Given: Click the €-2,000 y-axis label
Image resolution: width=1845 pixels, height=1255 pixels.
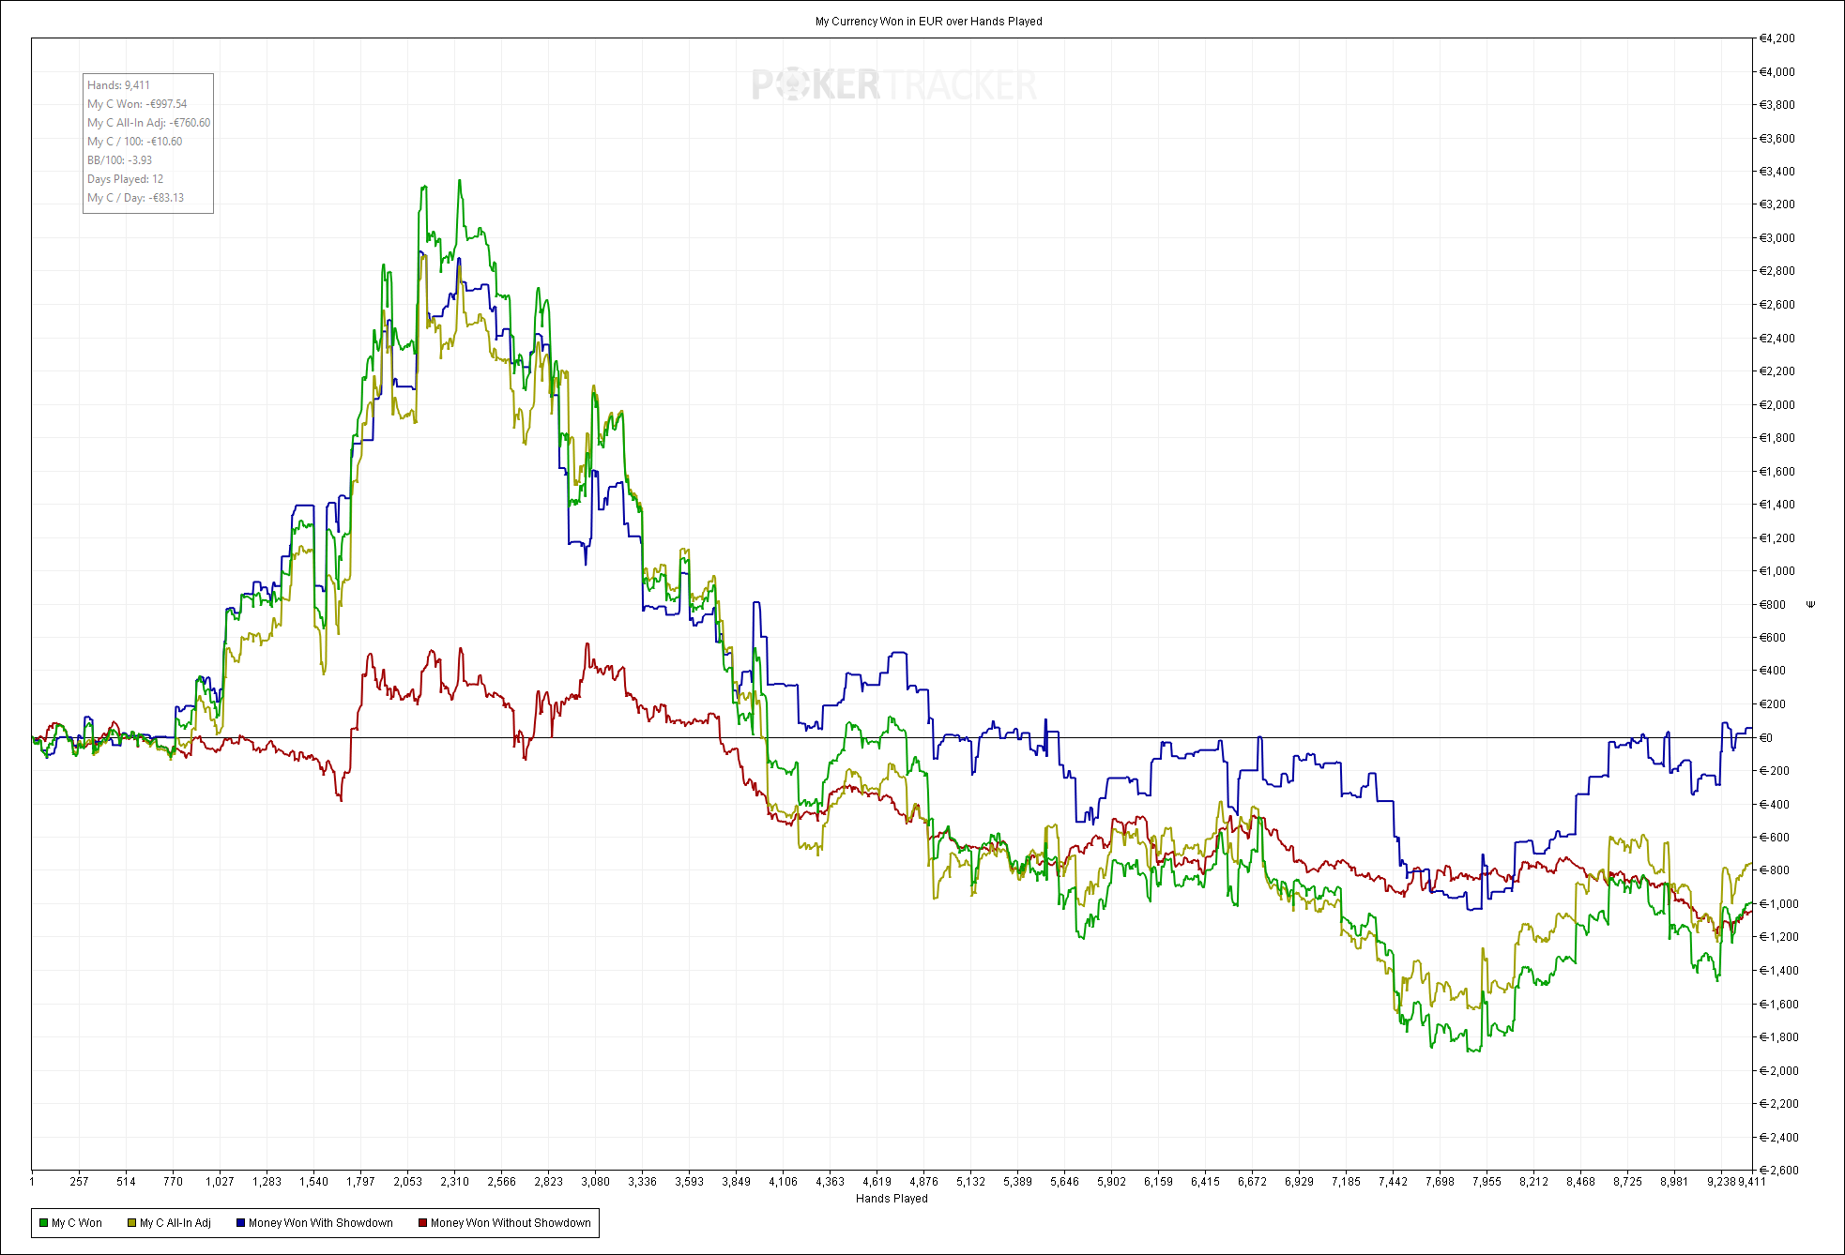Looking at the screenshot, I should pos(1778,1071).
